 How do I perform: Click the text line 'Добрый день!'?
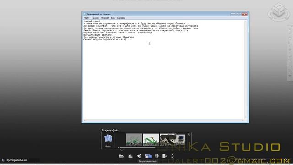92,22
